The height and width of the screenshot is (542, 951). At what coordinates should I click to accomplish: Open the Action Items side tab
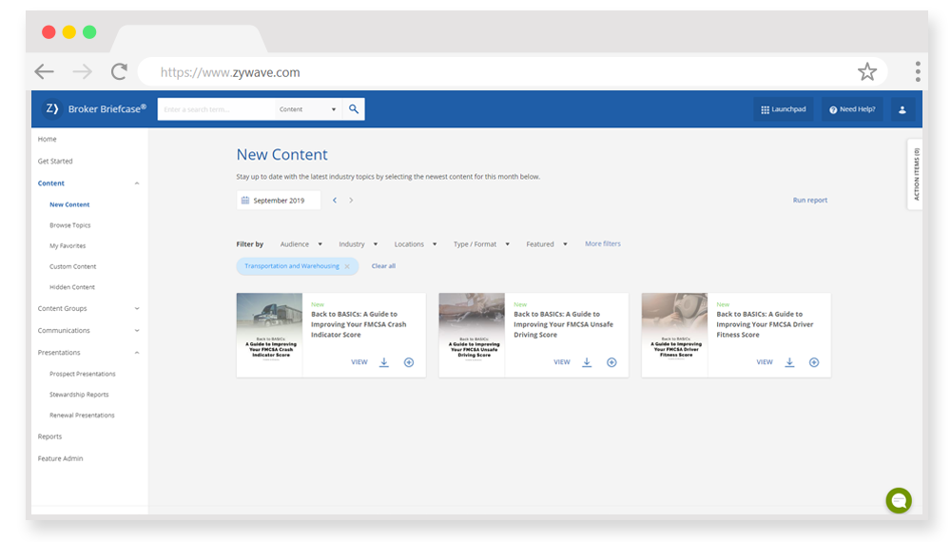click(x=915, y=174)
